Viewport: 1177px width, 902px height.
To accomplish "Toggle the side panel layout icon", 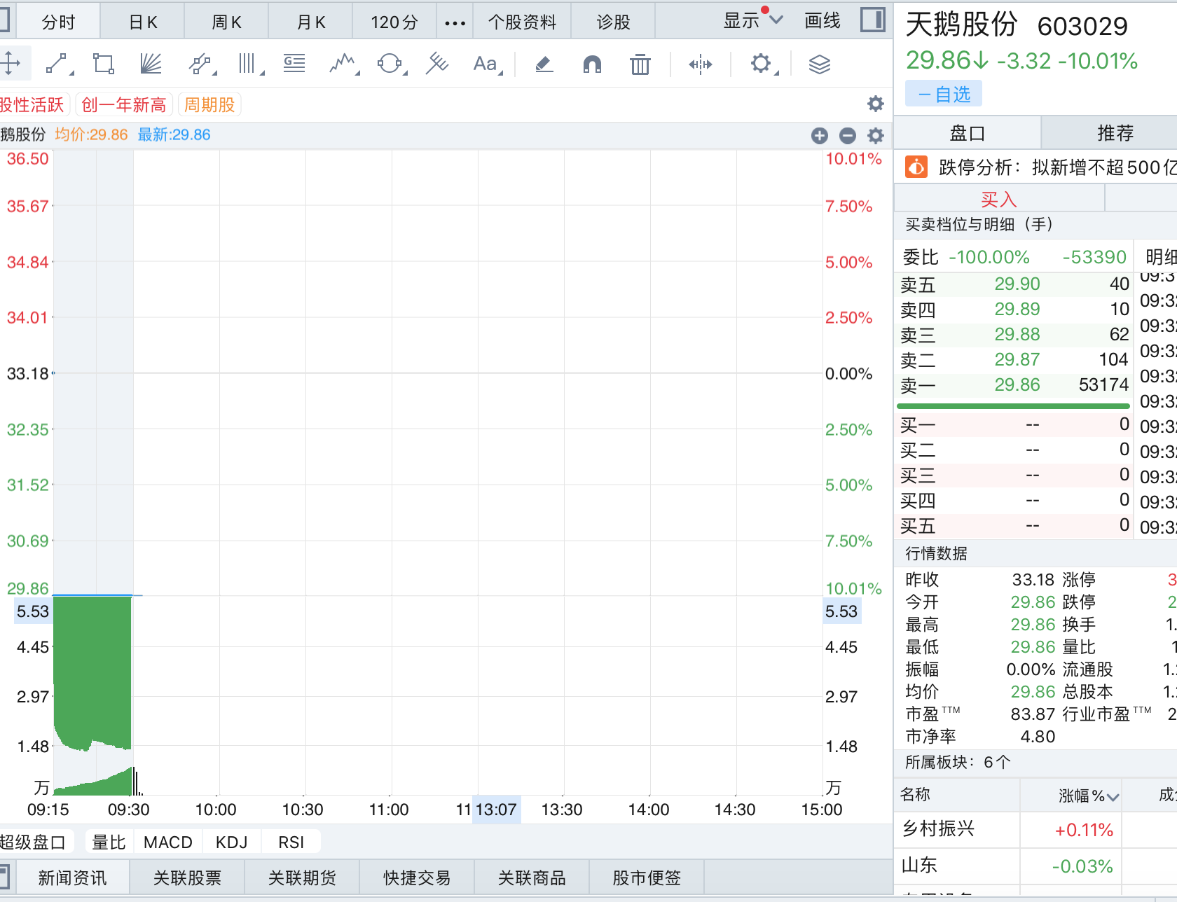I will pyautogui.click(x=872, y=20).
